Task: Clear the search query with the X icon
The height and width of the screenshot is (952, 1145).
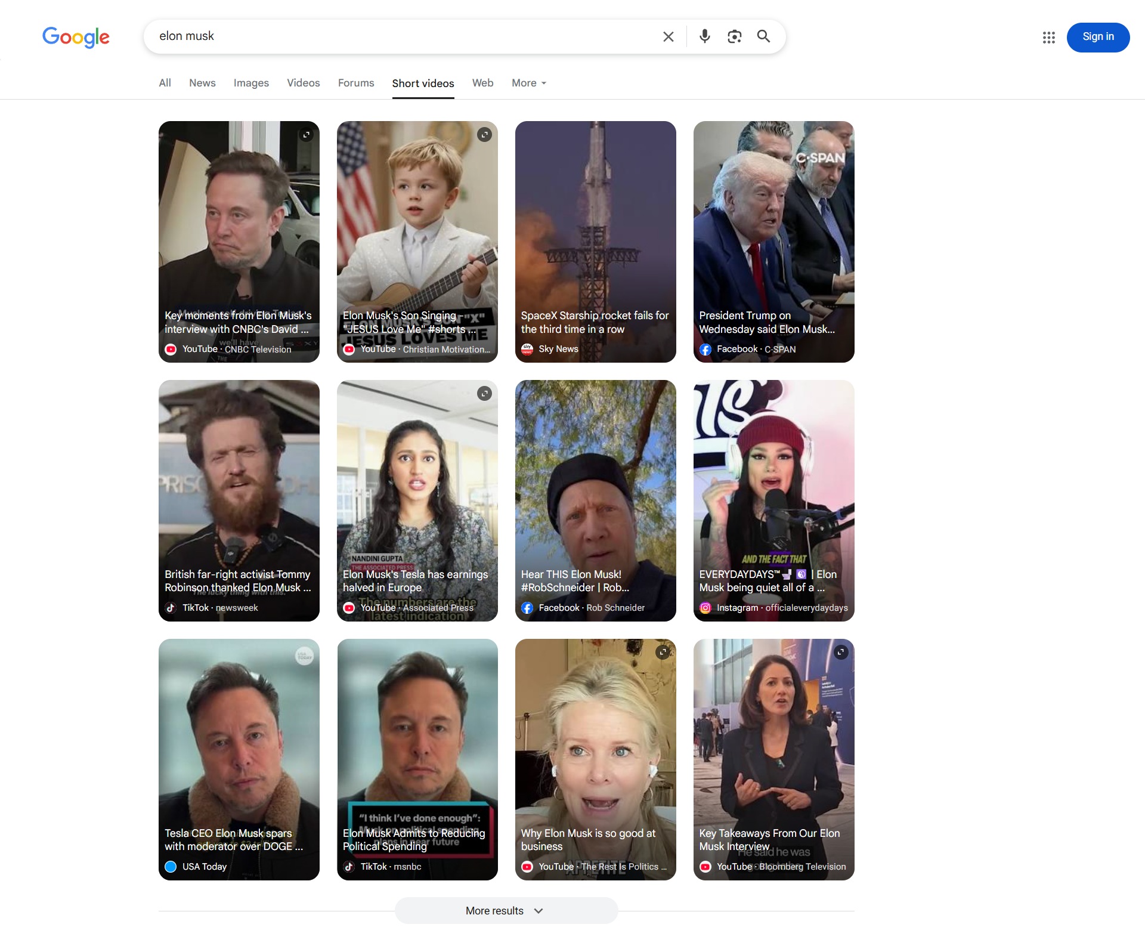Action: pyautogui.click(x=668, y=36)
